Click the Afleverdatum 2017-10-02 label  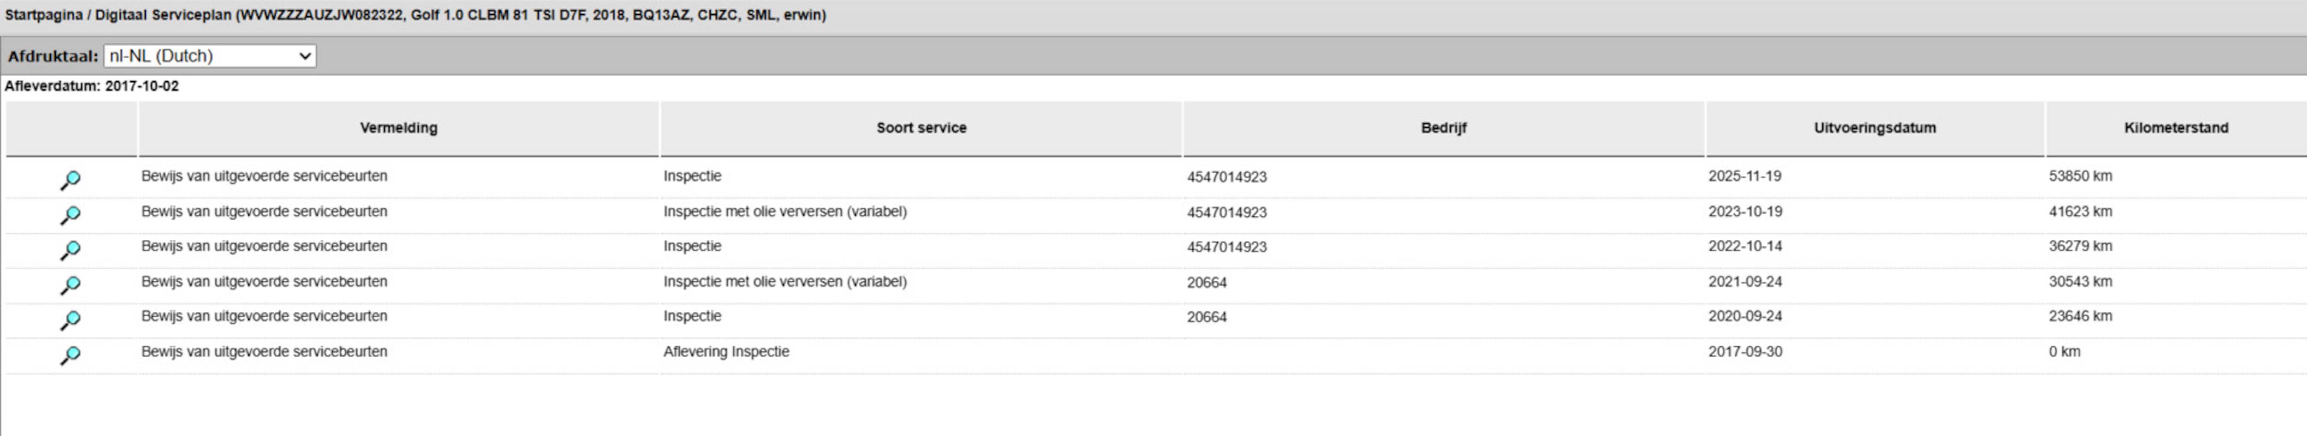click(91, 86)
